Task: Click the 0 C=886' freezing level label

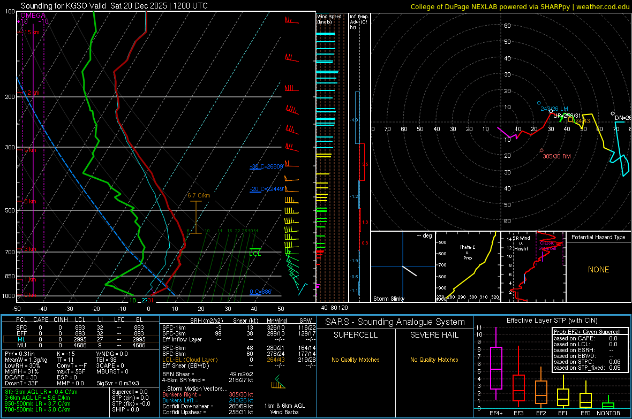Action: coord(261,292)
